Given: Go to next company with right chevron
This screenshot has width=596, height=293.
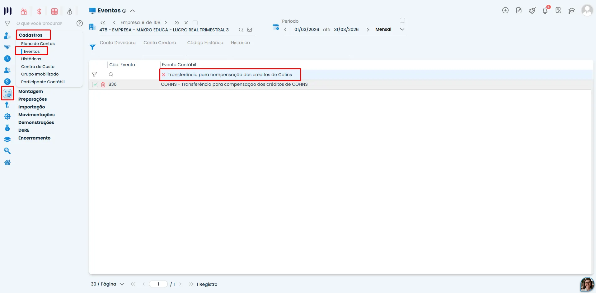Looking at the screenshot, I should point(166,23).
